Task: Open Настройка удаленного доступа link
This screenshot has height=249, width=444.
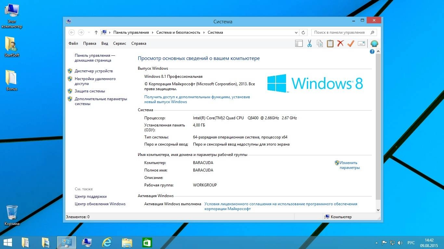Action: pyautogui.click(x=95, y=81)
